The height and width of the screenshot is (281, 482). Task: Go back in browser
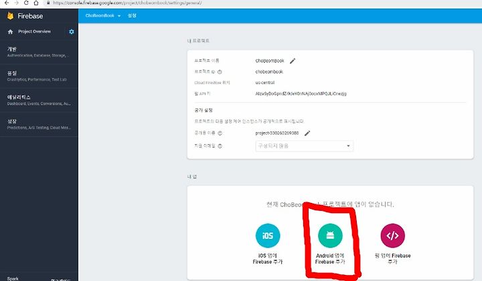coord(7,3)
